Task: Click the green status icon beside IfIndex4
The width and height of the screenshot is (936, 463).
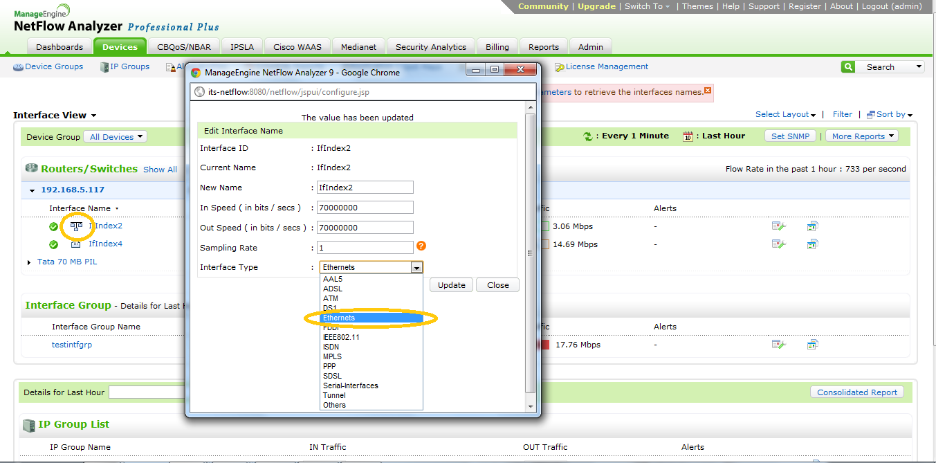Action: (x=53, y=244)
